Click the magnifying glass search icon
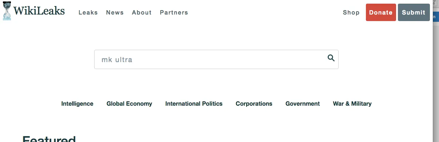Image resolution: width=439 pixels, height=142 pixels. pos(331,58)
